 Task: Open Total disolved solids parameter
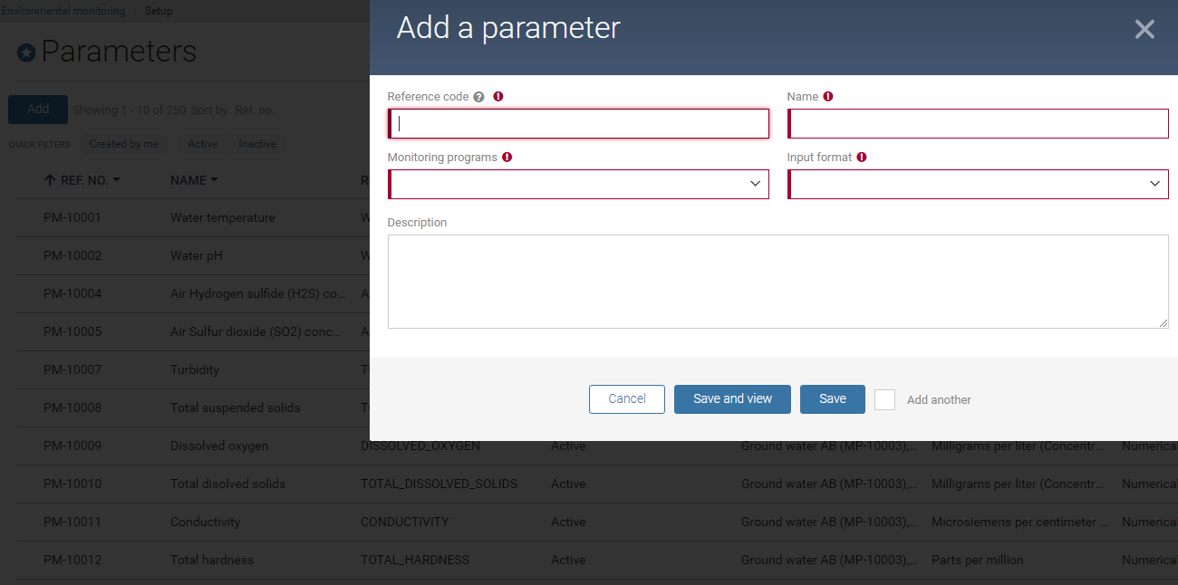click(x=228, y=484)
